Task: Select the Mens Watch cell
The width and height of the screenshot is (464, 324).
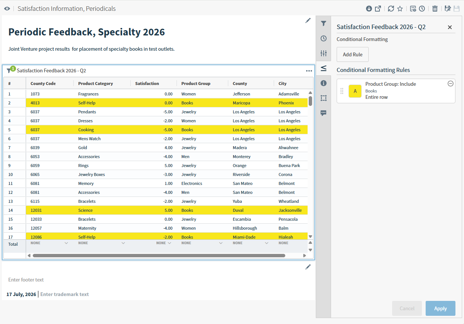Action: (102, 139)
